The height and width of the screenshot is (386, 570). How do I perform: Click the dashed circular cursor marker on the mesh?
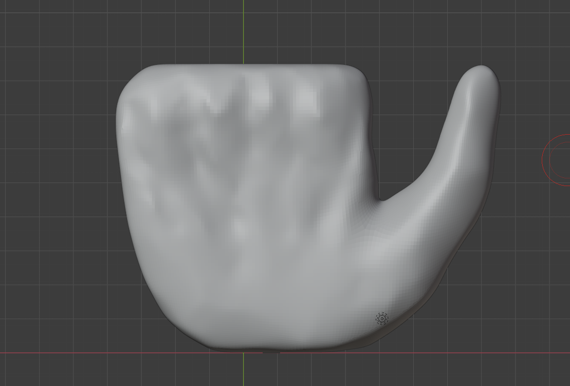click(382, 319)
